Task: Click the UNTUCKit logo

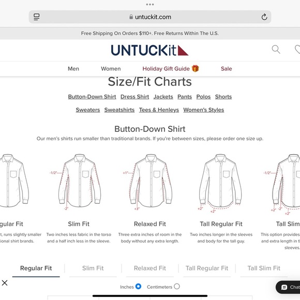Action: 149,50
